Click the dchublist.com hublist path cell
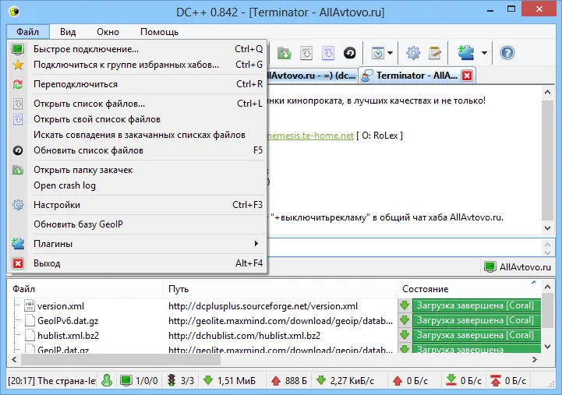The image size is (562, 395). [x=244, y=336]
